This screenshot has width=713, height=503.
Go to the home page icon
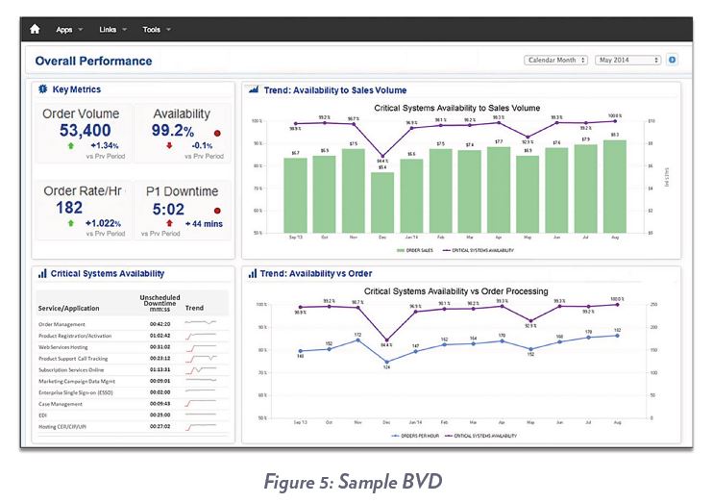pos(35,29)
